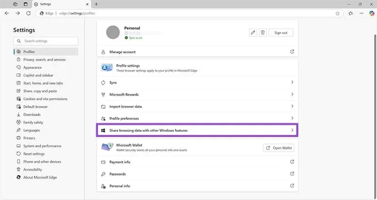Viewport: 377px width, 200px height.
Task: Click the favorites star in address bar
Action: (x=337, y=13)
